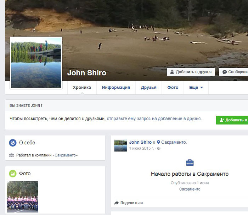248x215 pixels.
Task: Switch to the Информация tab
Action: tap(116, 88)
